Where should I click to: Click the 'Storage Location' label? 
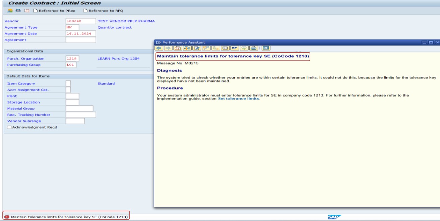pyautogui.click(x=23, y=102)
